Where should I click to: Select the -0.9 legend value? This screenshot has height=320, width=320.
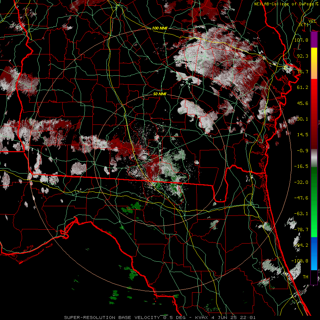303,150
